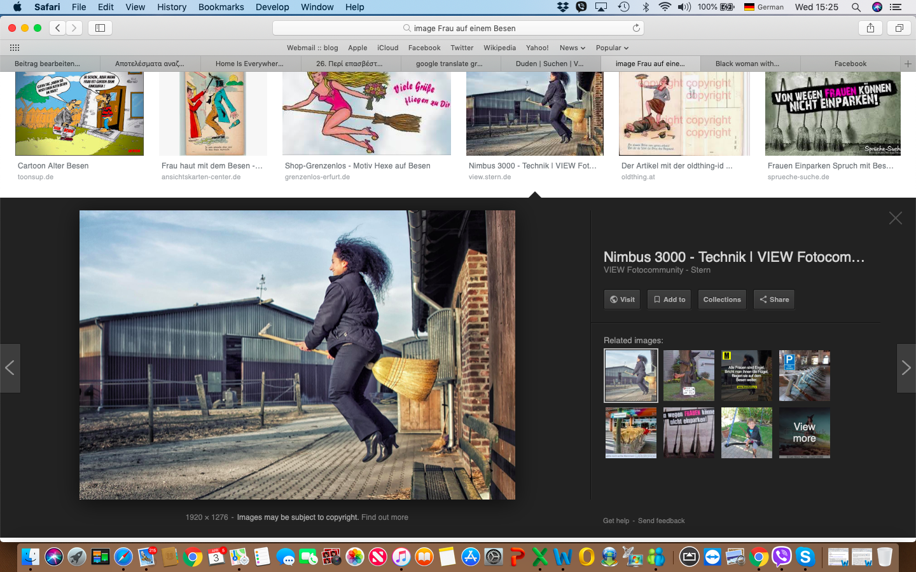The image size is (916, 572).
Task: Switch to the 'Duden | Suchen' tab
Action: pyautogui.click(x=550, y=64)
